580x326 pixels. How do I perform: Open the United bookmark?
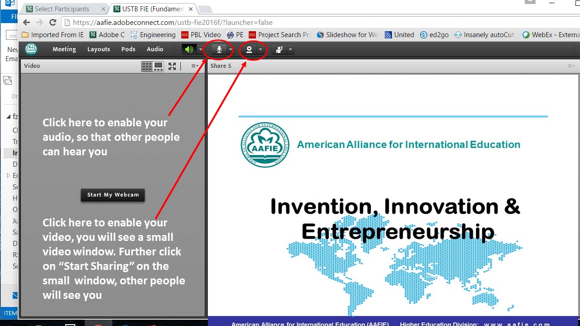[399, 35]
